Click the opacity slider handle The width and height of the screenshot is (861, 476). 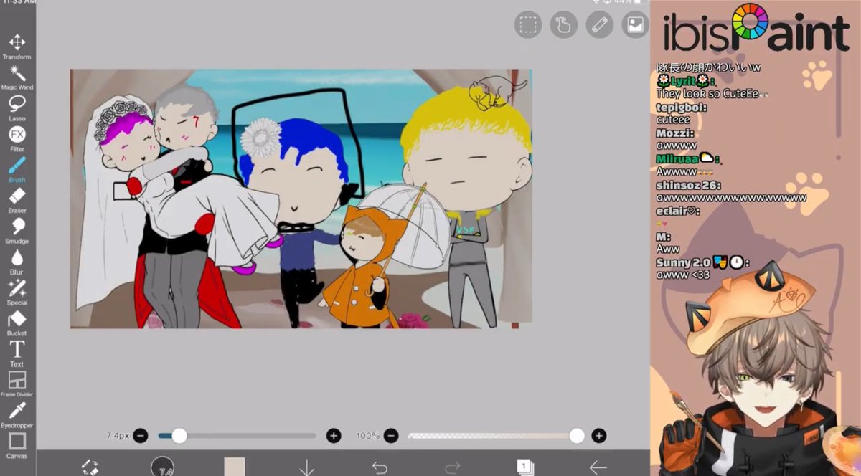coord(577,435)
